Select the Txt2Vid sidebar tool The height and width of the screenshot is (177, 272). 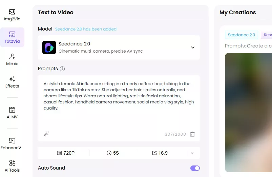[12, 37]
